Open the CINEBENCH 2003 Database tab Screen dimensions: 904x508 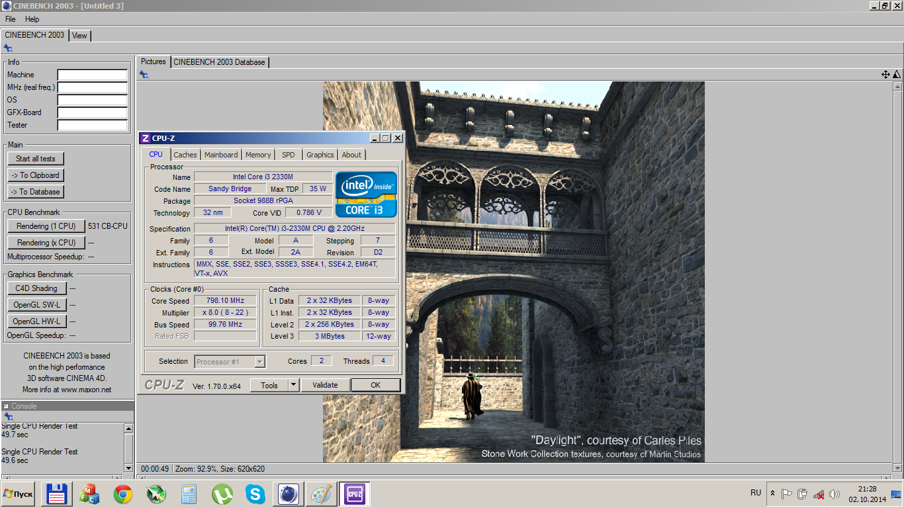tap(219, 62)
